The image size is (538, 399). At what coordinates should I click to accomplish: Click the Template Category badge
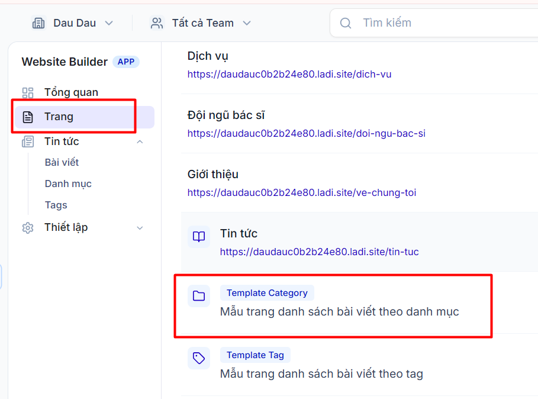point(267,293)
